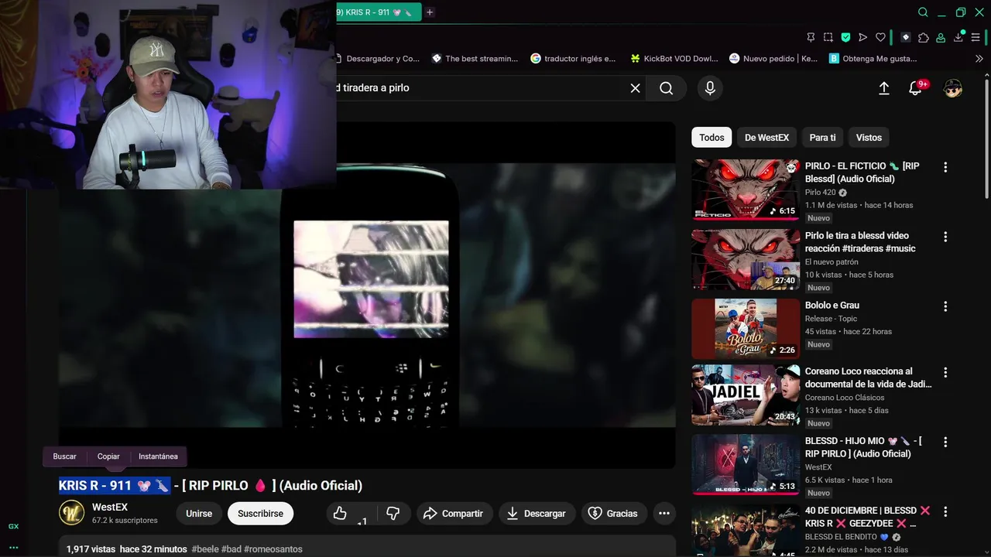991x557 pixels.
Task: Click the #romeosantos hashtag
Action: tap(273, 549)
